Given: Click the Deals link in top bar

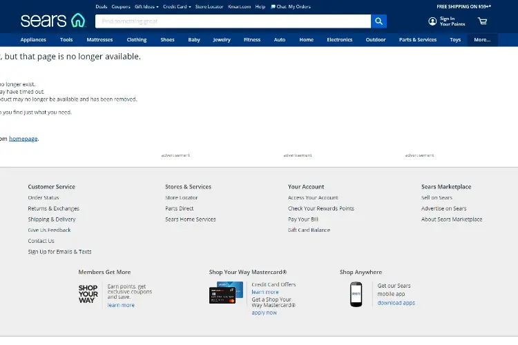Looking at the screenshot, I should [x=102, y=7].
